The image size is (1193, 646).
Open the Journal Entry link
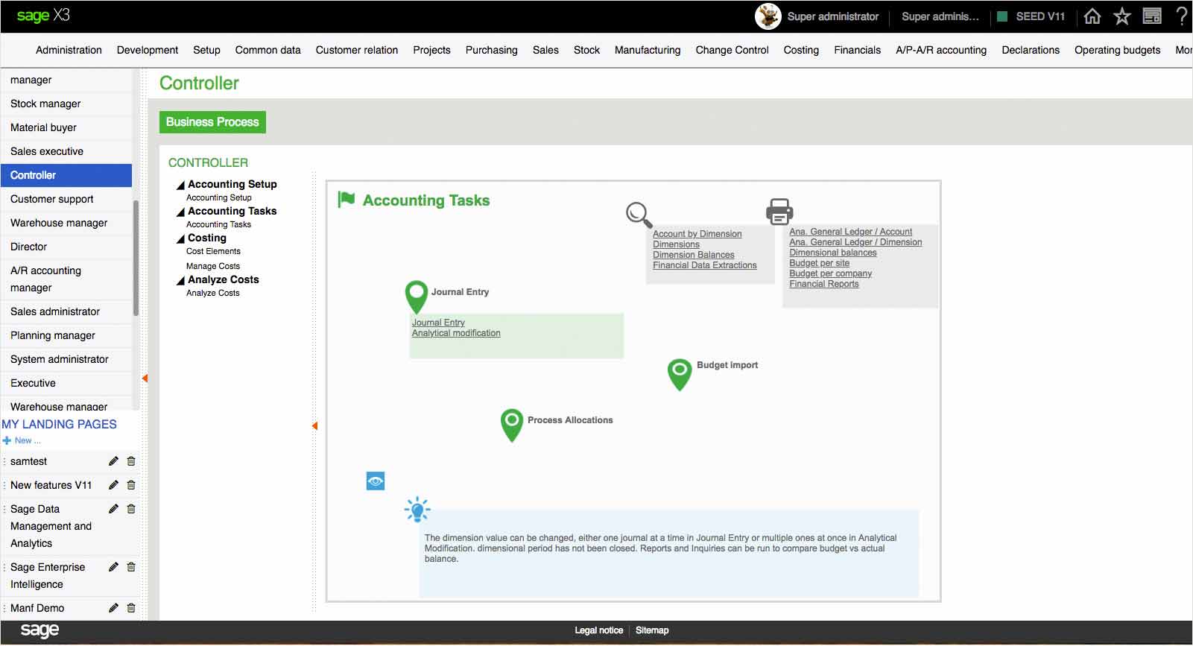(438, 323)
